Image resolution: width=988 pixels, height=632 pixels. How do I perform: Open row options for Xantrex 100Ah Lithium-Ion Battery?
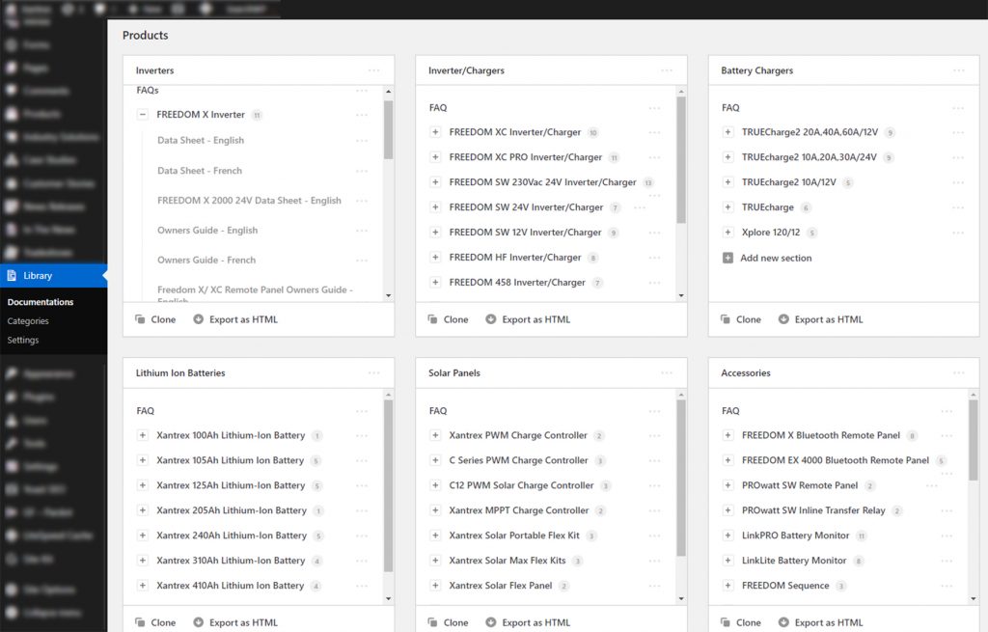(x=362, y=435)
